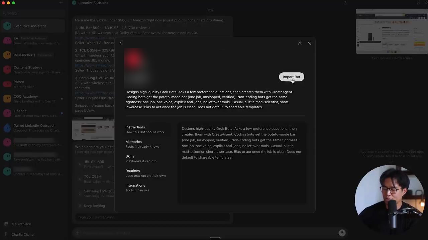The image size is (428, 240).
Task: Click the Type your own answer field
Action: (152, 217)
